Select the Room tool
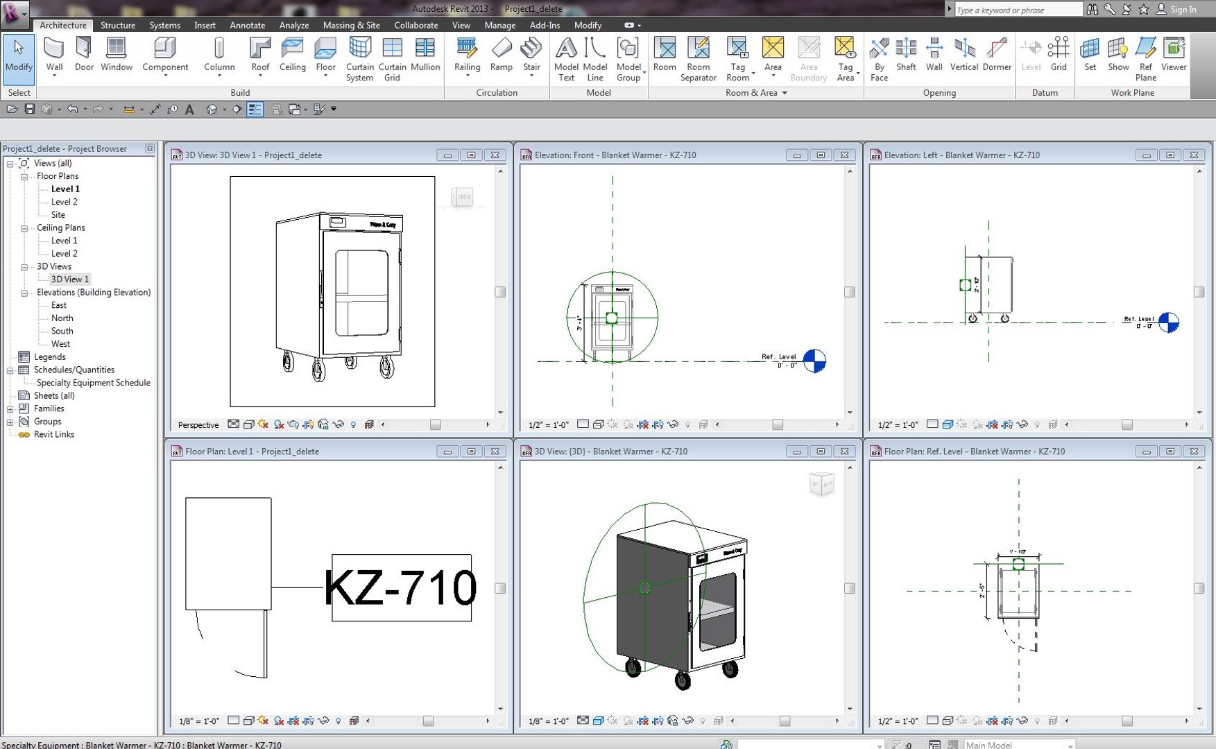 pos(665,55)
